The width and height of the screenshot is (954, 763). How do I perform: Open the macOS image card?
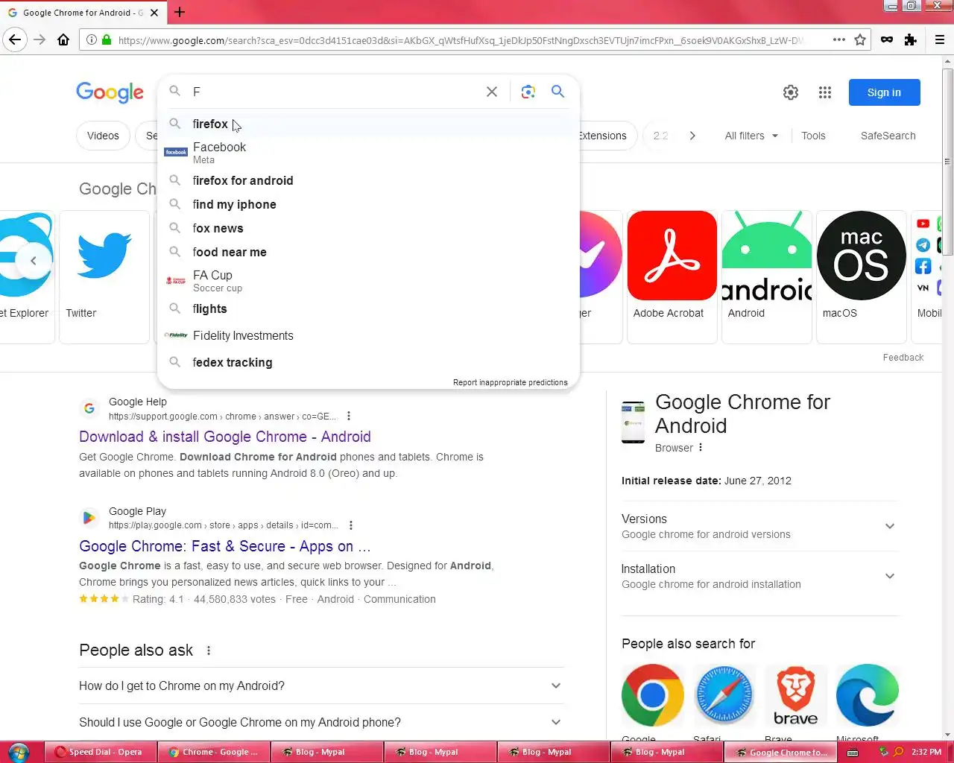(862, 276)
